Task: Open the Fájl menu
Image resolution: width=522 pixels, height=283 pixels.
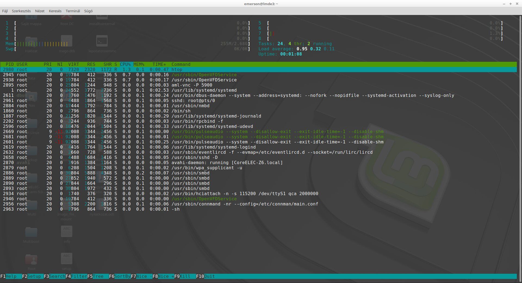Action: pos(5,11)
